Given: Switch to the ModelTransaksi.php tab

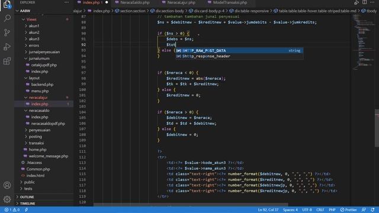Looking at the screenshot, I should 230,2.
